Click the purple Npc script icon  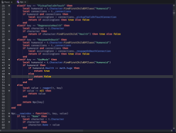point(18,2)
